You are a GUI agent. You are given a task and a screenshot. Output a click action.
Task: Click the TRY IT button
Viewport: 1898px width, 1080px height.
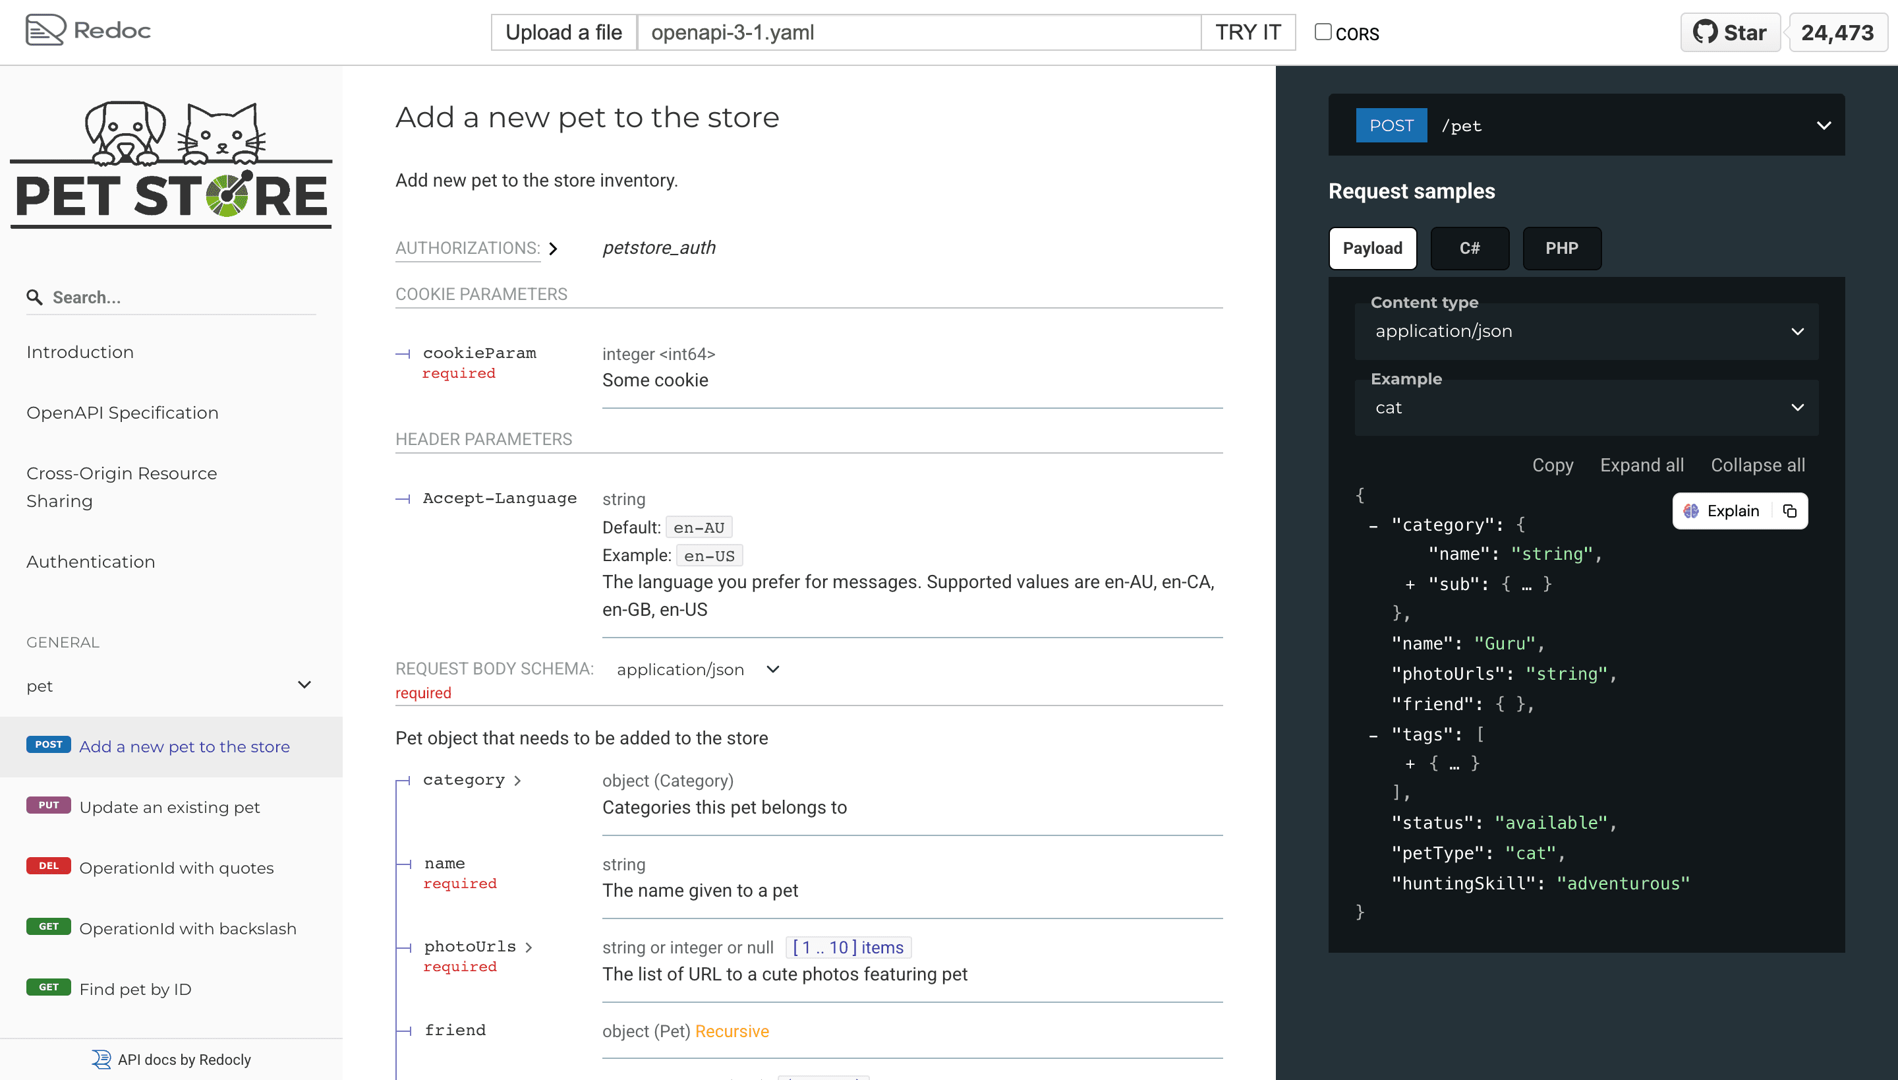(x=1248, y=33)
